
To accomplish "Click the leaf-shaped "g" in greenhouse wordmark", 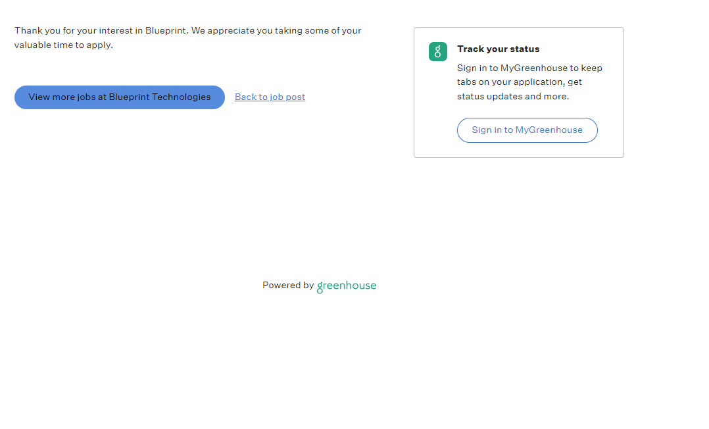I will point(320,287).
